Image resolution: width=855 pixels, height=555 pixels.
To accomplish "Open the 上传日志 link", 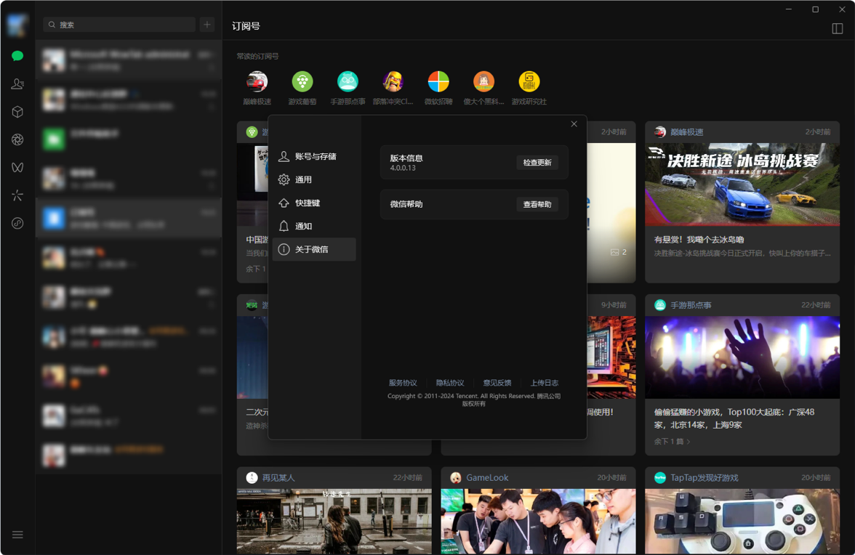I will (545, 383).
